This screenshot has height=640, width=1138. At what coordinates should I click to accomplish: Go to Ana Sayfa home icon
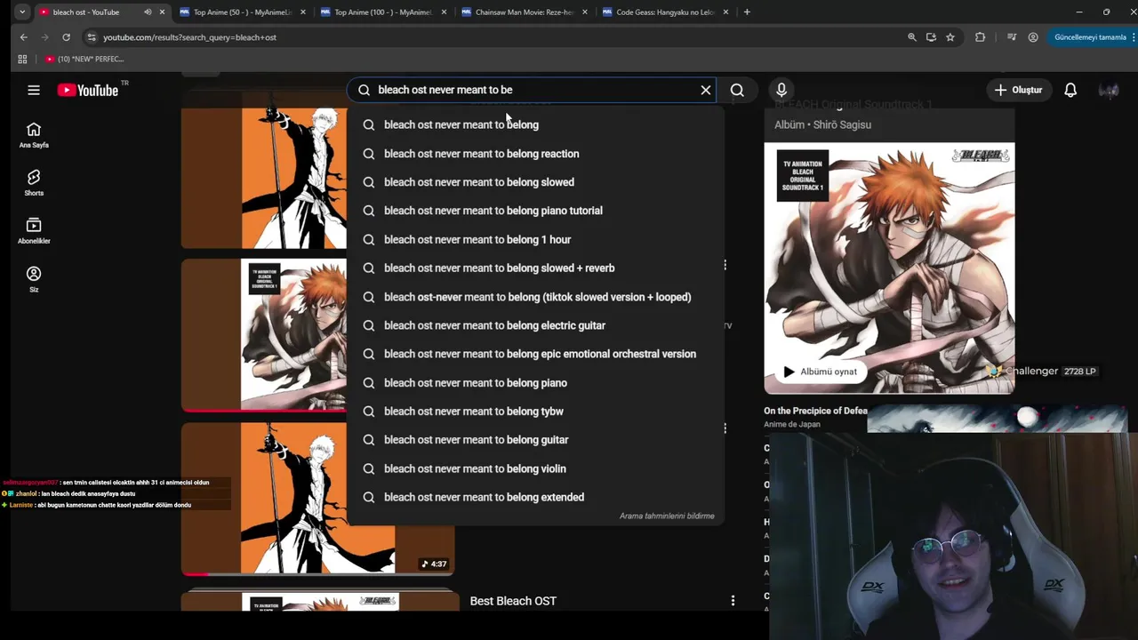point(34,135)
